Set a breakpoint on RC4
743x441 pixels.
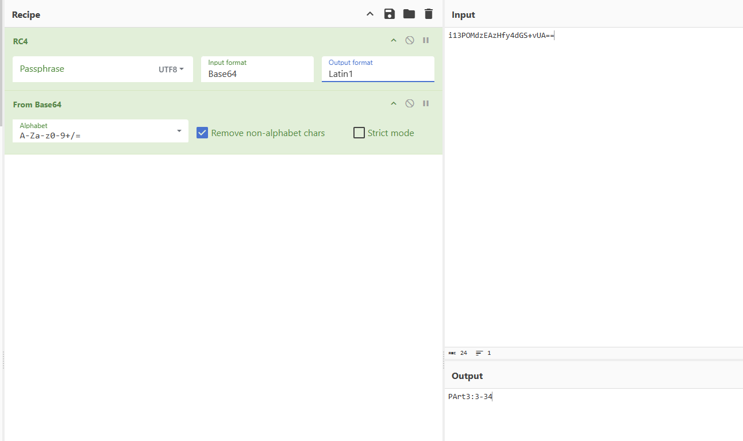click(426, 40)
